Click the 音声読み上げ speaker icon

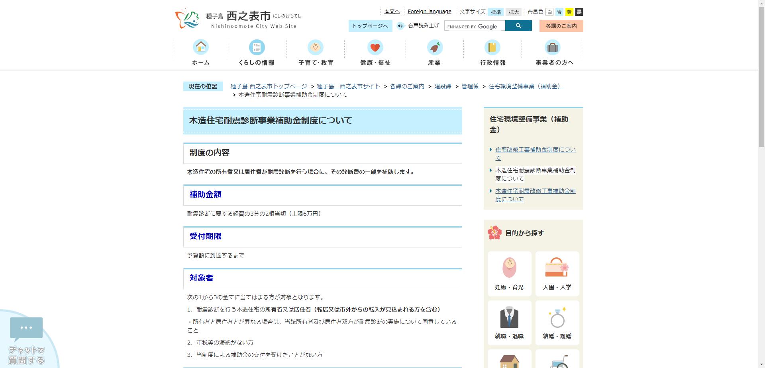400,25
